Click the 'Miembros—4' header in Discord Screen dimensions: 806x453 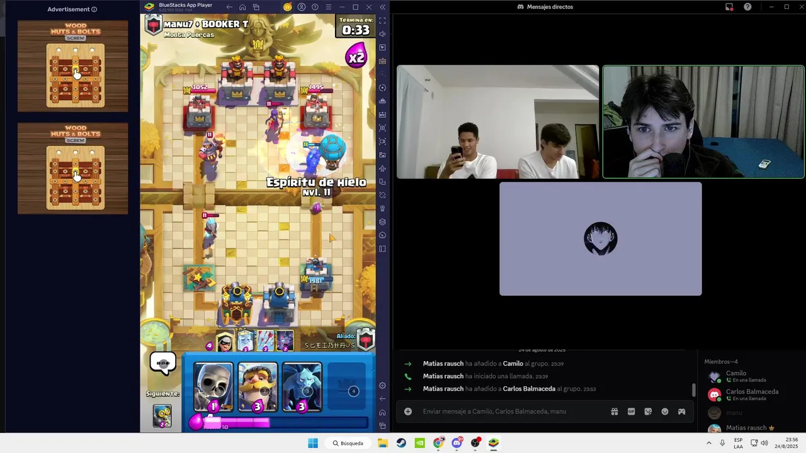(x=721, y=362)
